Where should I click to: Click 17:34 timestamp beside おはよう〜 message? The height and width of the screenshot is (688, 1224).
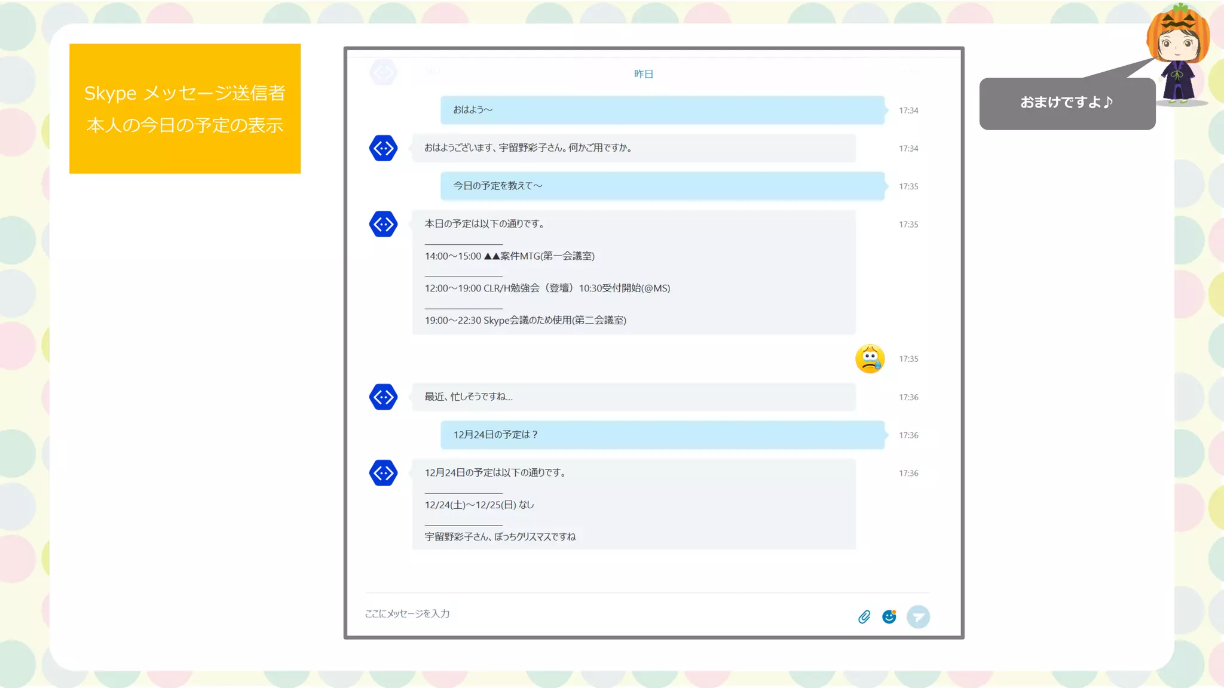(908, 110)
